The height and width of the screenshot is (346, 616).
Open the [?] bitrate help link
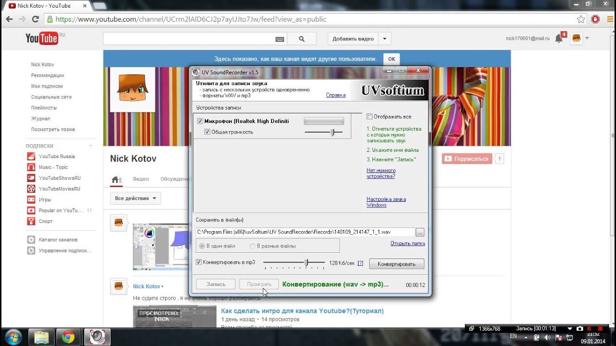point(360,263)
